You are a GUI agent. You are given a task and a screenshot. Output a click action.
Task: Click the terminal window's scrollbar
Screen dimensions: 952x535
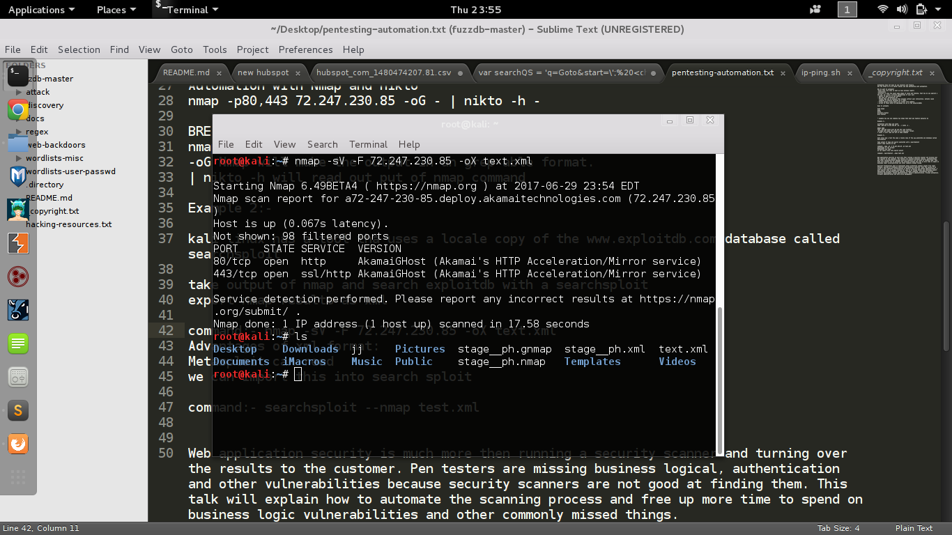721,380
